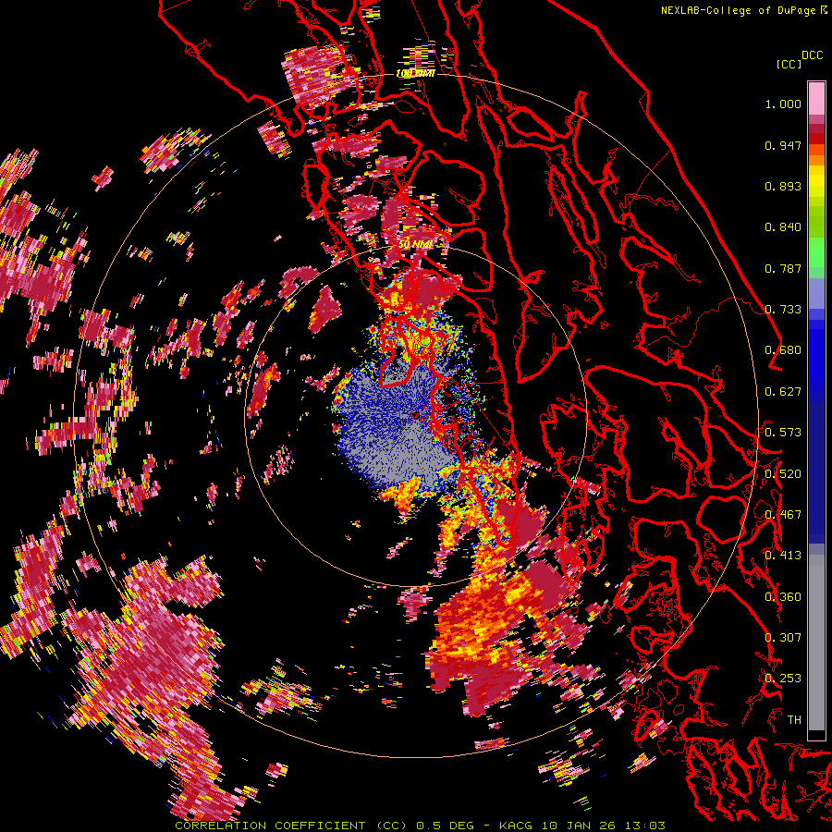Image resolution: width=832 pixels, height=832 pixels.
Task: Pick the light pink segment at the top of the color bar
Action: click(x=816, y=98)
